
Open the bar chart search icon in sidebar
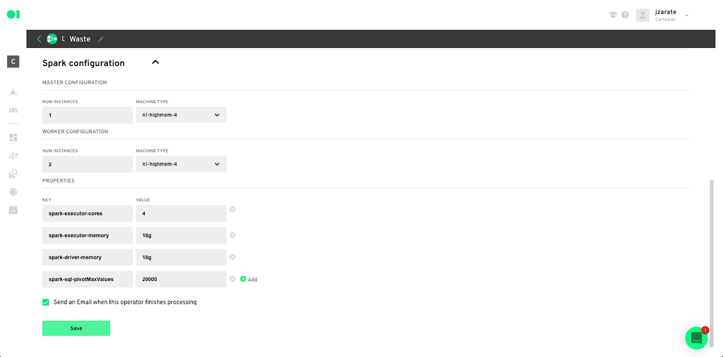pos(13,174)
